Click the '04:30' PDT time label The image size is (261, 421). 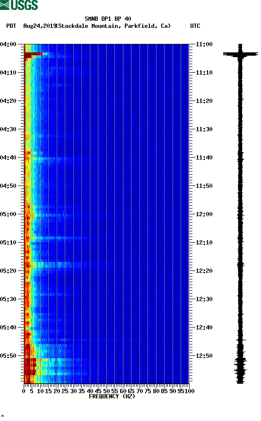[9, 129]
